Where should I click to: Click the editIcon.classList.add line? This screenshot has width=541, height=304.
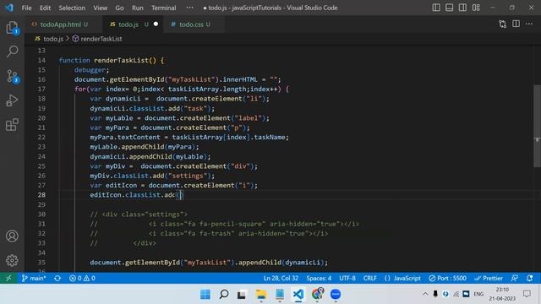tap(137, 195)
